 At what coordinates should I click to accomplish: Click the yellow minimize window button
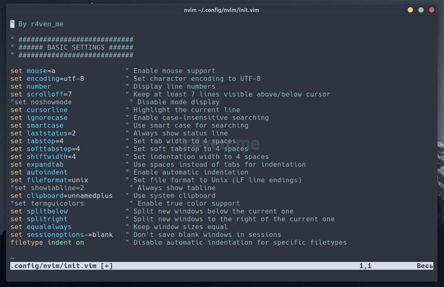click(x=410, y=10)
